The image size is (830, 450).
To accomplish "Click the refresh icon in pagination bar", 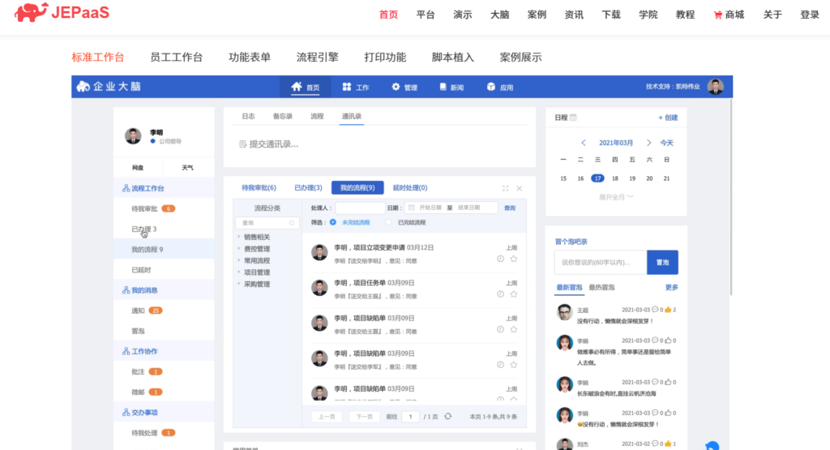I will 447,417.
